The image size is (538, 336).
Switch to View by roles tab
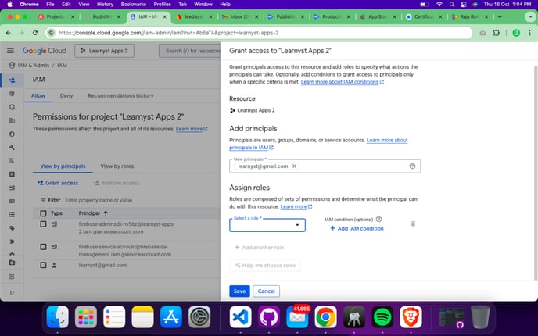[x=117, y=166]
